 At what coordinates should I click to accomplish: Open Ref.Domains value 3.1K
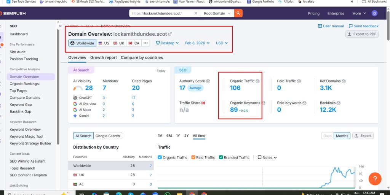(326, 88)
